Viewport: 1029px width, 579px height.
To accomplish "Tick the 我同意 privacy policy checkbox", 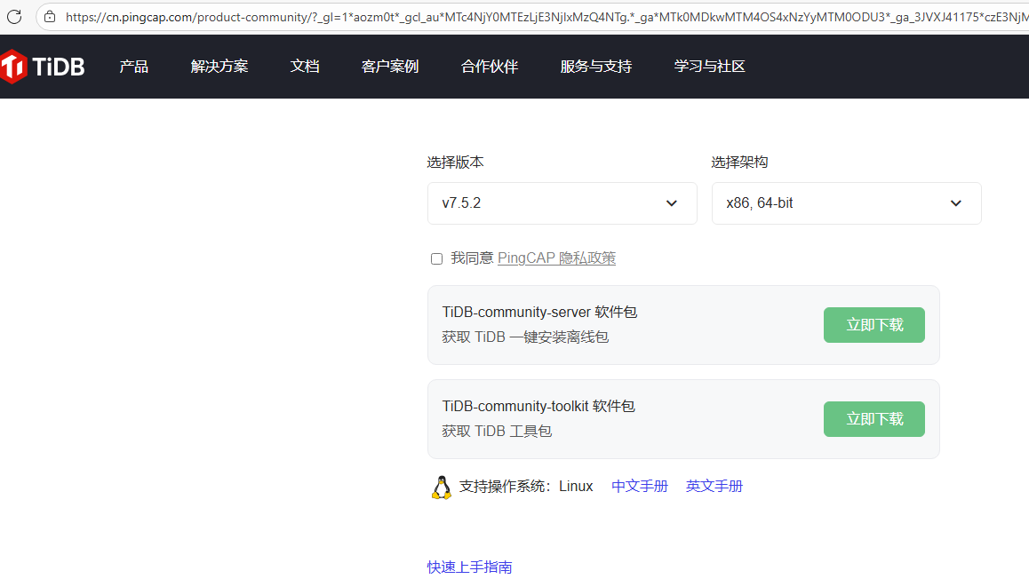I will (436, 259).
